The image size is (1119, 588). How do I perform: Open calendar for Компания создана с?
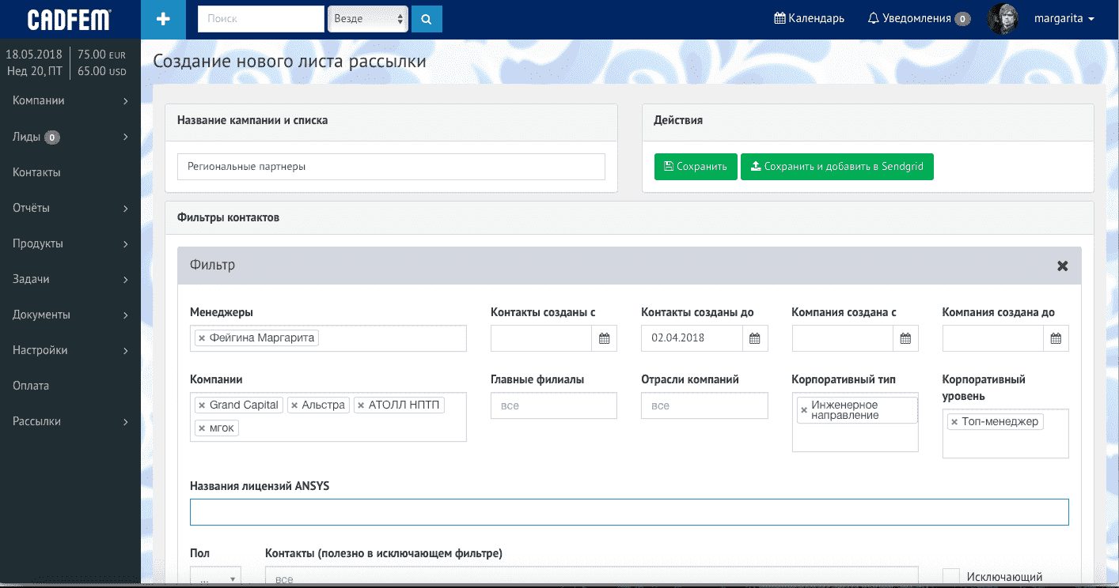[905, 338]
